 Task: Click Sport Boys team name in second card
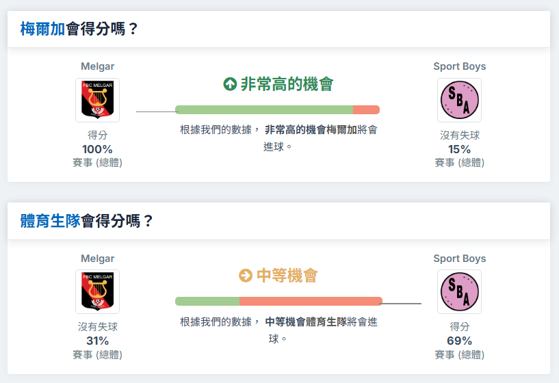[460, 259]
